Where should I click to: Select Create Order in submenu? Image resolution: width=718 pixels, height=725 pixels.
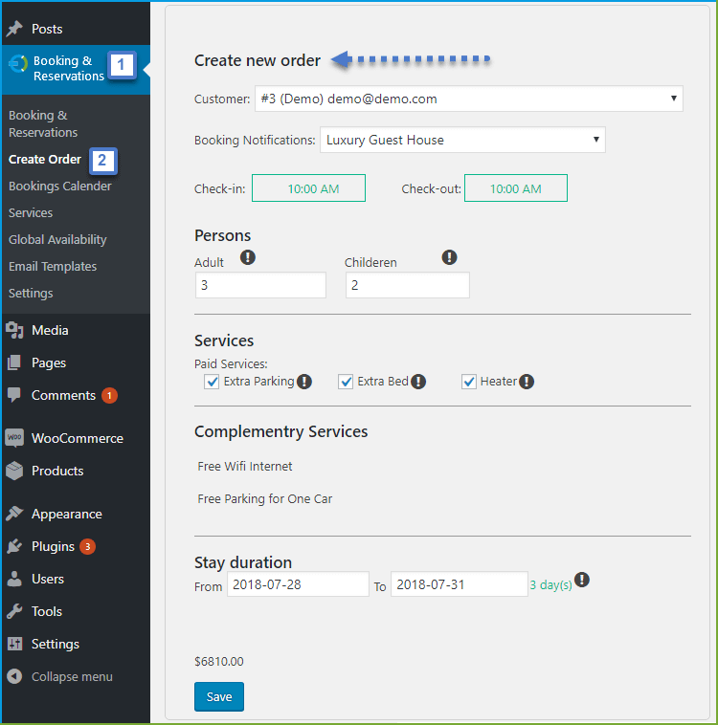(45, 159)
